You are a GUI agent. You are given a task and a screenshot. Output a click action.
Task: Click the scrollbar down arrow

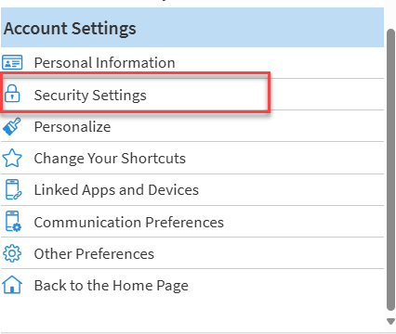(x=391, y=322)
